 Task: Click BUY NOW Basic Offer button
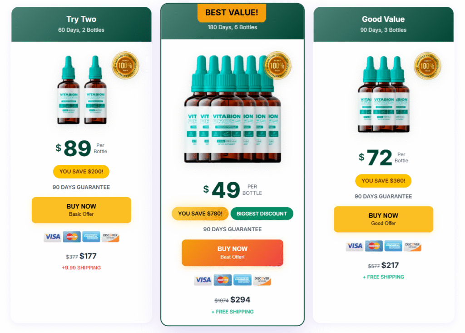coord(81,210)
